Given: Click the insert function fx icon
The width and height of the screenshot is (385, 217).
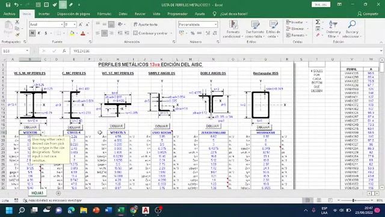Looking at the screenshot, I should [64, 51].
